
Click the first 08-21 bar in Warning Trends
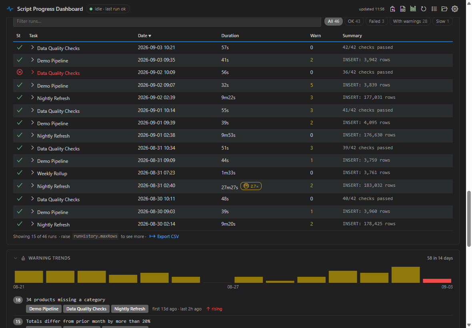(29, 277)
